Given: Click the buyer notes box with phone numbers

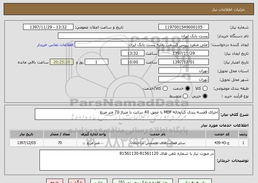Looking at the screenshot, I should pos(127,160).
